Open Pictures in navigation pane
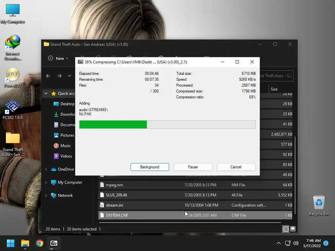 point(64,135)
